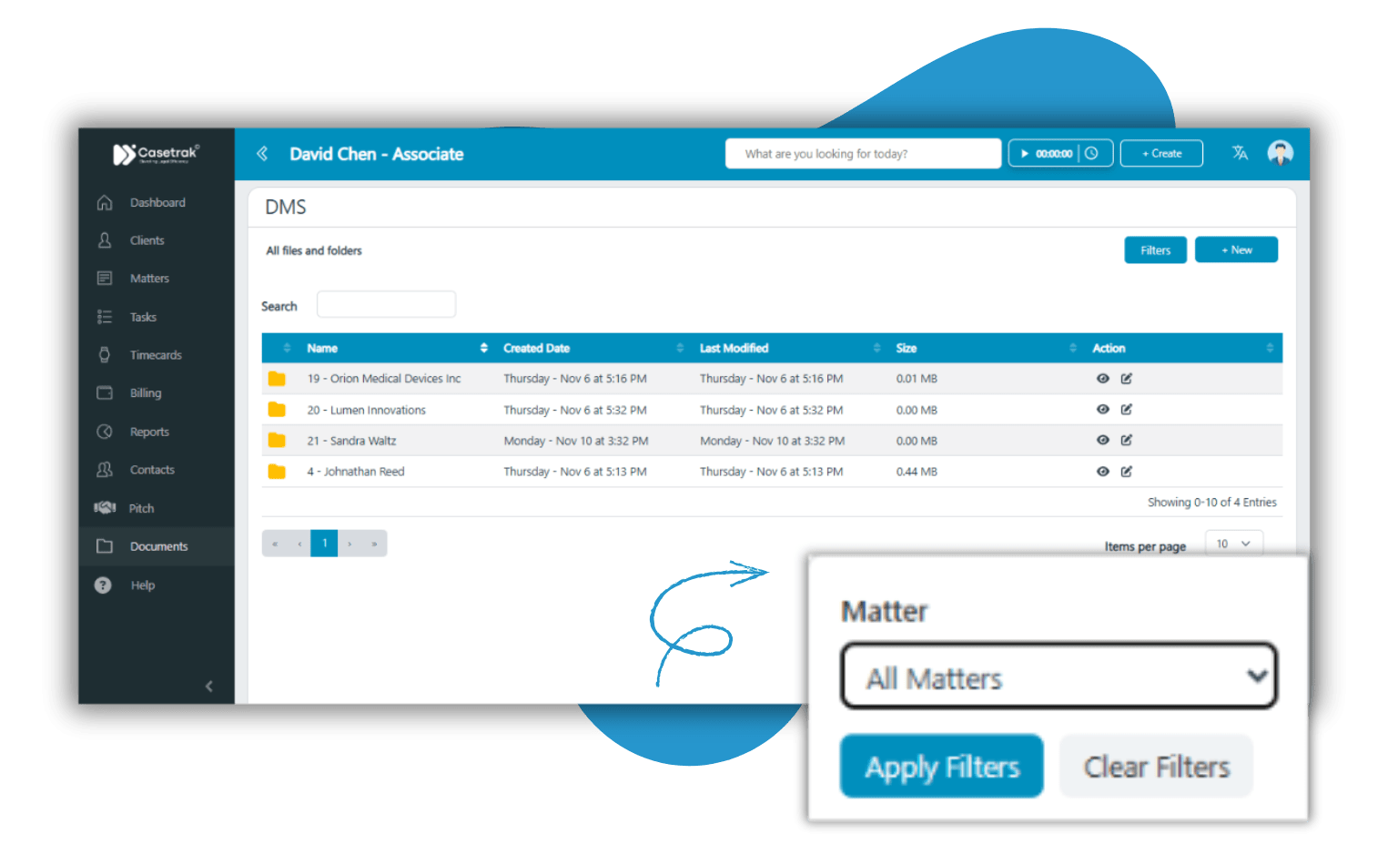The width and height of the screenshot is (1398, 865).
Task: Click eye icon for Sandra Waltz row
Action: coord(1102,441)
